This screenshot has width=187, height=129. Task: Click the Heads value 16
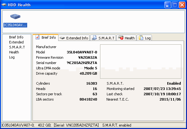point(95,89)
